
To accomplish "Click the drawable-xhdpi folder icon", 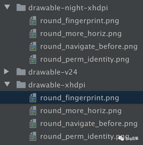I will (21, 85).
